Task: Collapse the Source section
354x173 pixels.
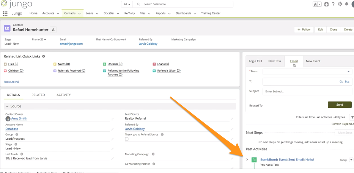Action: pyautogui.click(x=8, y=106)
